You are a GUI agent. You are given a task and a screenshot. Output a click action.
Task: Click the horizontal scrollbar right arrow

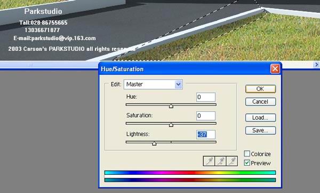pyautogui.click(x=316, y=65)
